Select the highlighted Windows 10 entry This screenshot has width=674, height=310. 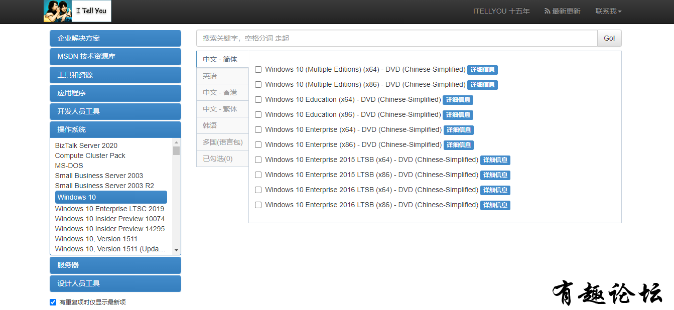click(111, 197)
